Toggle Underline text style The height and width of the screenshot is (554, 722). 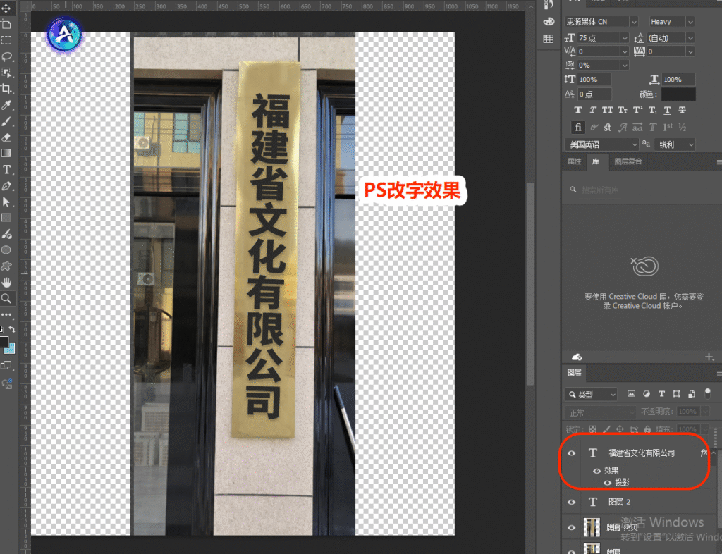coord(667,111)
